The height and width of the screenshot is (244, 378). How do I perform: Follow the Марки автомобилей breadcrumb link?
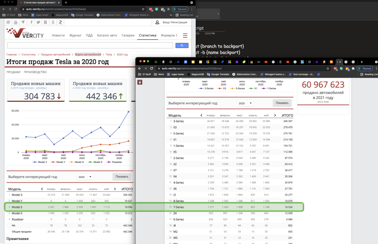88,54
